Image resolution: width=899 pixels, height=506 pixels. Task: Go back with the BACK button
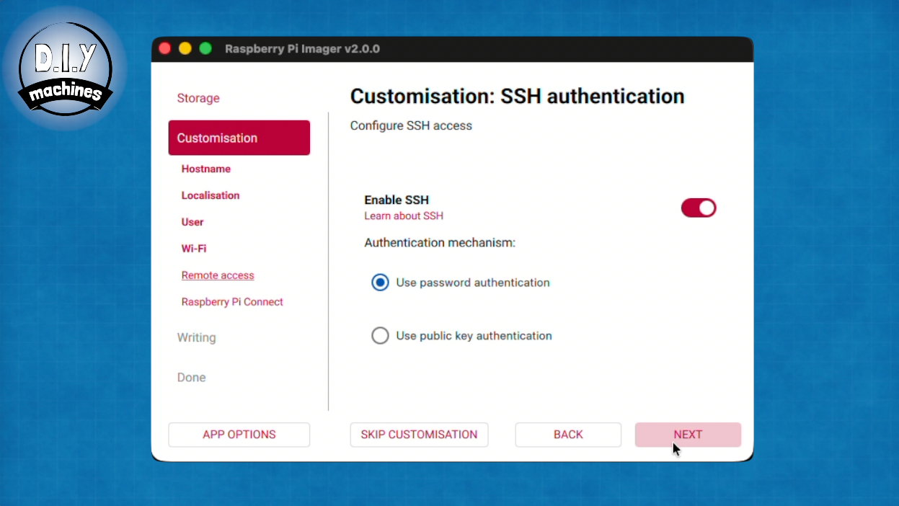pos(568,435)
